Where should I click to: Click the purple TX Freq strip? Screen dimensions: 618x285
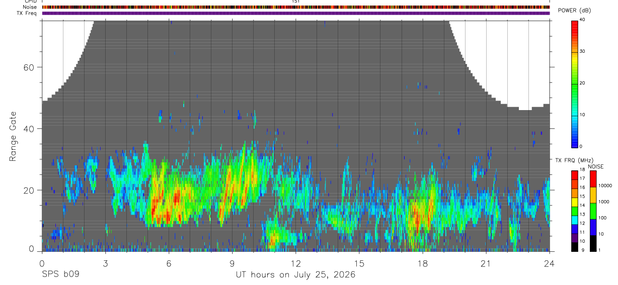tap(296, 13)
